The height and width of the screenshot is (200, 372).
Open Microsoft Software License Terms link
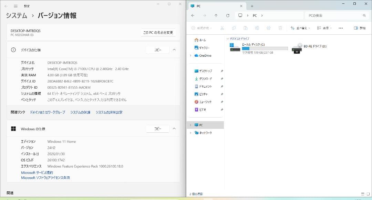[x=45, y=178]
